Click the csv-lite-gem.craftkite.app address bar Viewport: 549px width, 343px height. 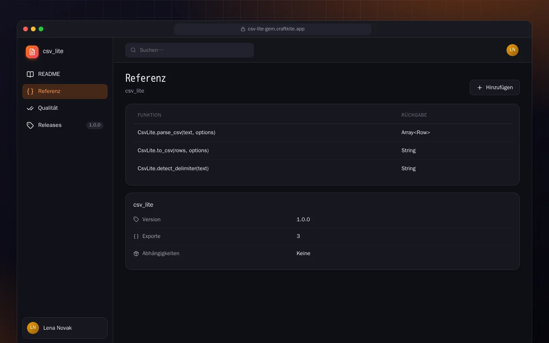point(273,29)
